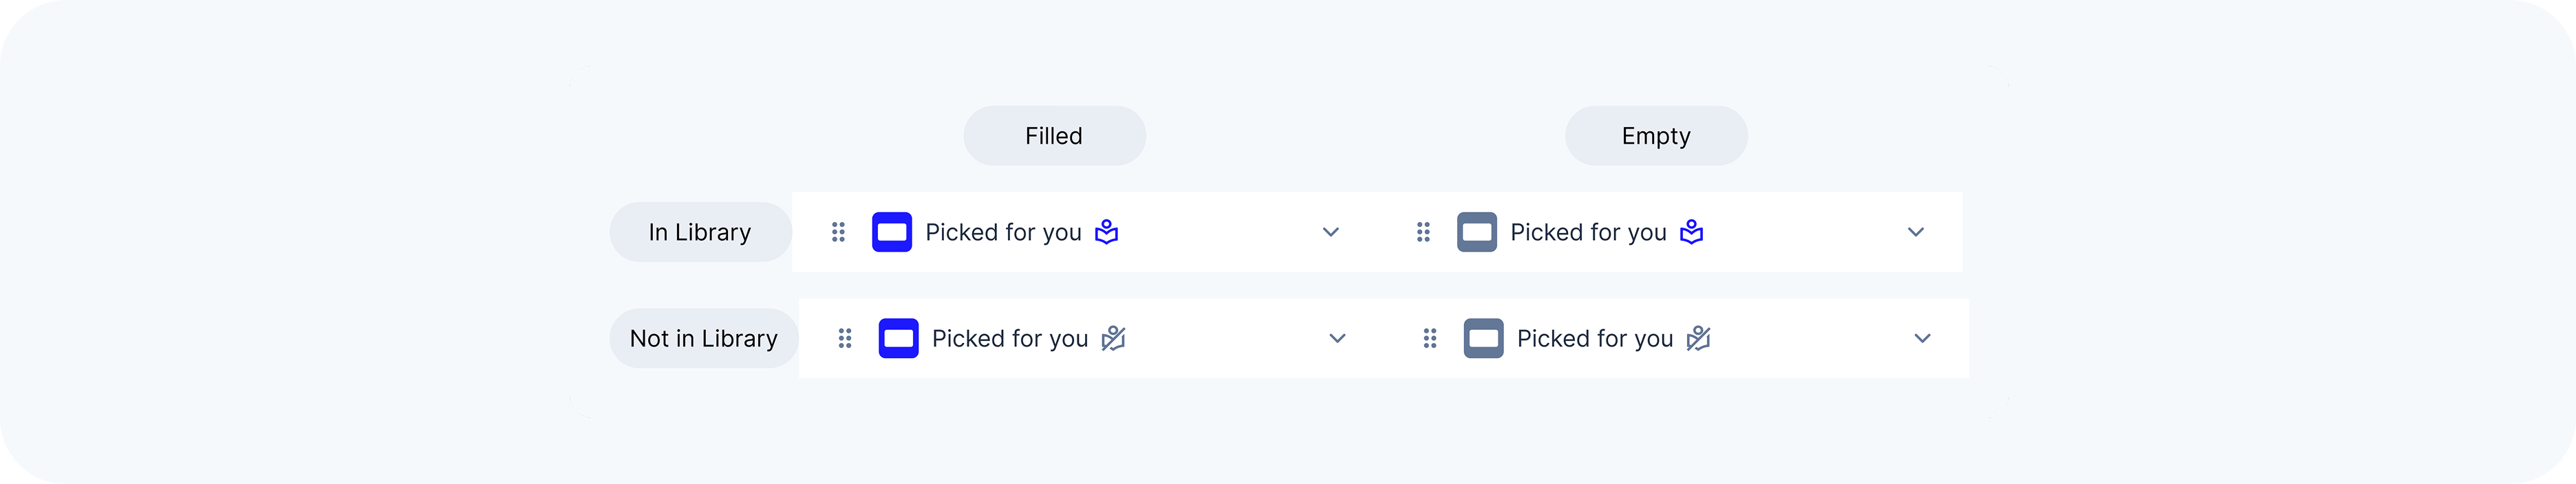Click gray block icon in Empty Not in Library row
This screenshot has height=484, width=2576.
(x=1483, y=338)
